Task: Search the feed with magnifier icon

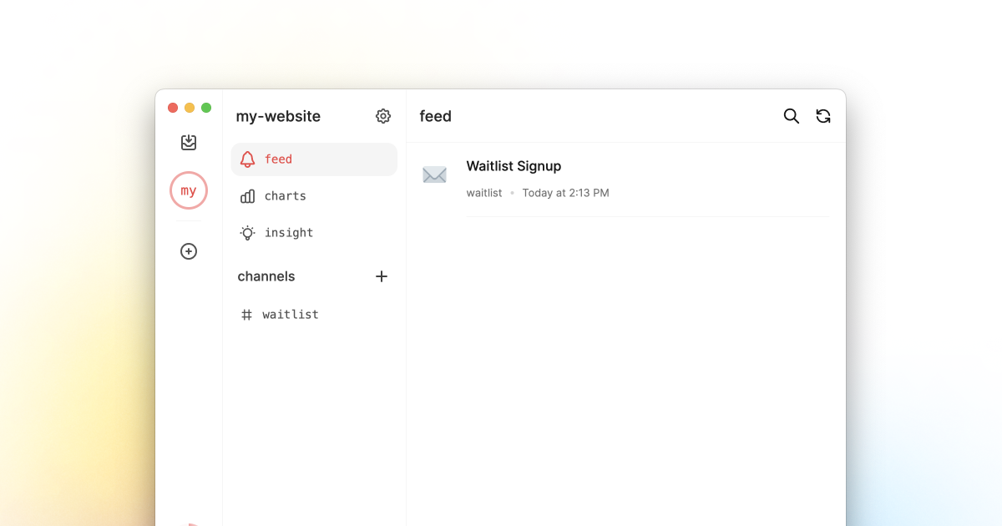Action: (x=792, y=116)
